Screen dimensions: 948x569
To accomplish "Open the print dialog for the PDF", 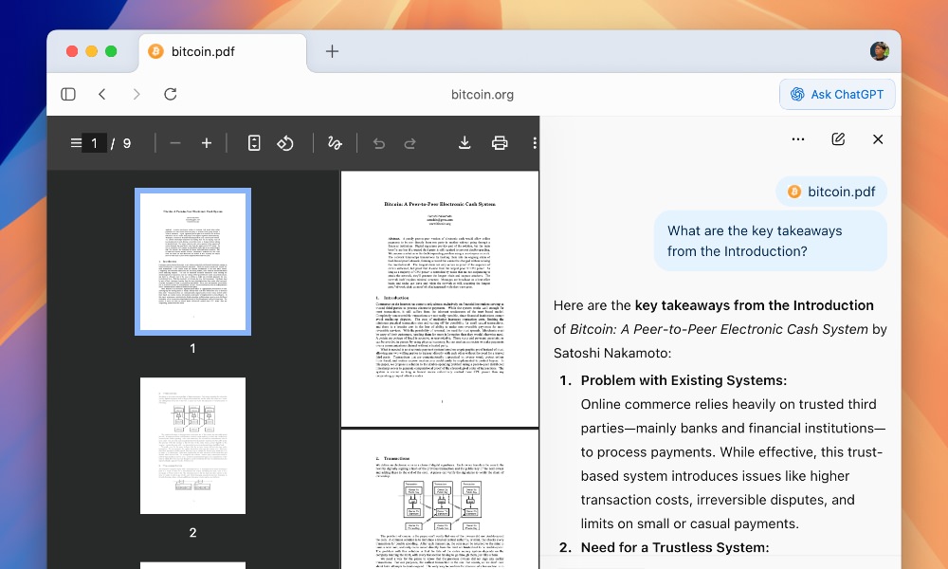I will [500, 142].
